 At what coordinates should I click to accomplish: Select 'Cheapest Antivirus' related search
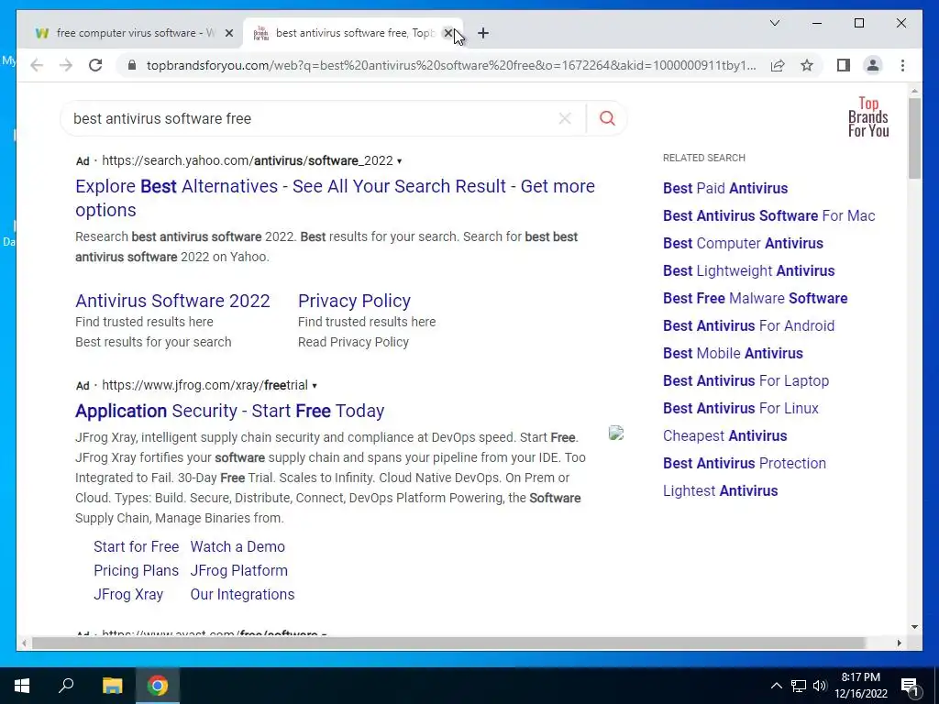point(724,435)
